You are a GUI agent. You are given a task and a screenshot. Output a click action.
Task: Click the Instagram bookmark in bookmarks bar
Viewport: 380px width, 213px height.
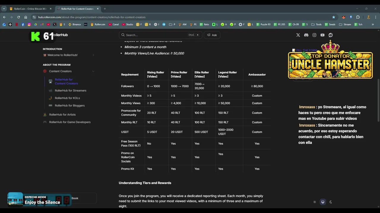click(x=29, y=25)
